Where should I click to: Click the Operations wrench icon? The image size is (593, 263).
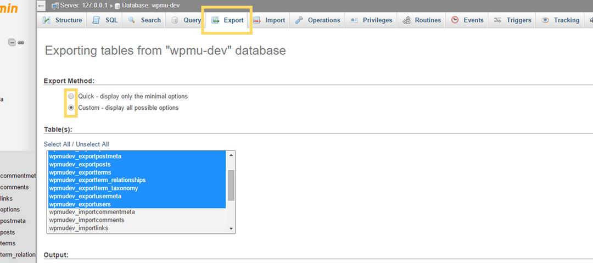pos(299,20)
